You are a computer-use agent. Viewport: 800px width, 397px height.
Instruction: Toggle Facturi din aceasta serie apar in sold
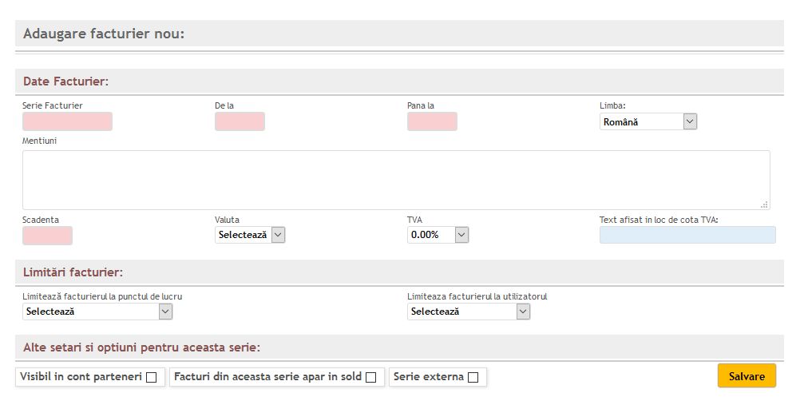[370, 377]
